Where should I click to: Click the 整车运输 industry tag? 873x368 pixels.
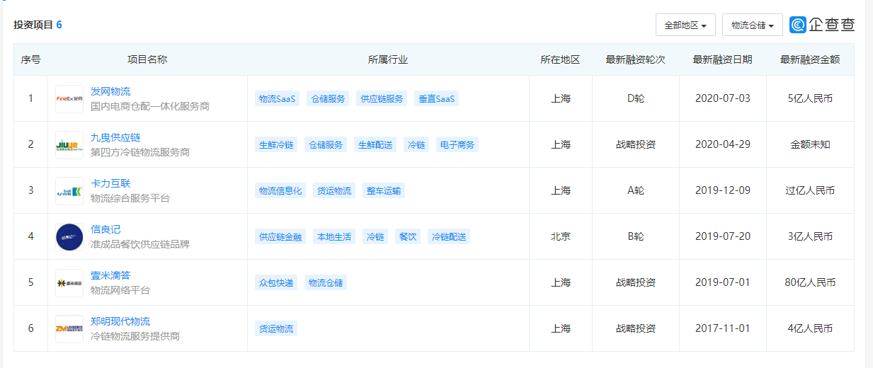[384, 191]
